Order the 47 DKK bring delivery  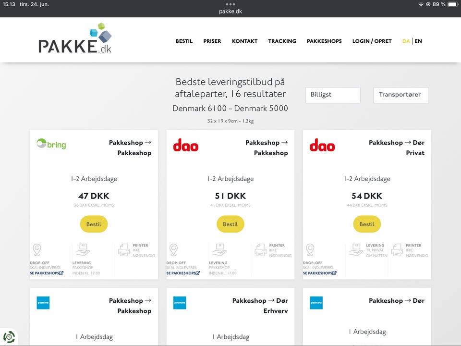pyautogui.click(x=94, y=224)
